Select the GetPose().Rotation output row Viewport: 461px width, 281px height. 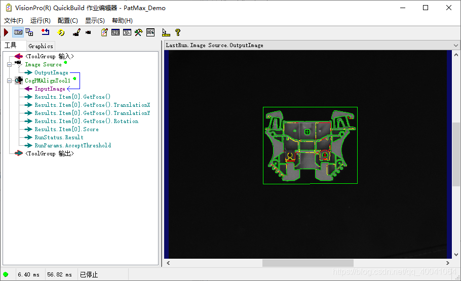87,121
